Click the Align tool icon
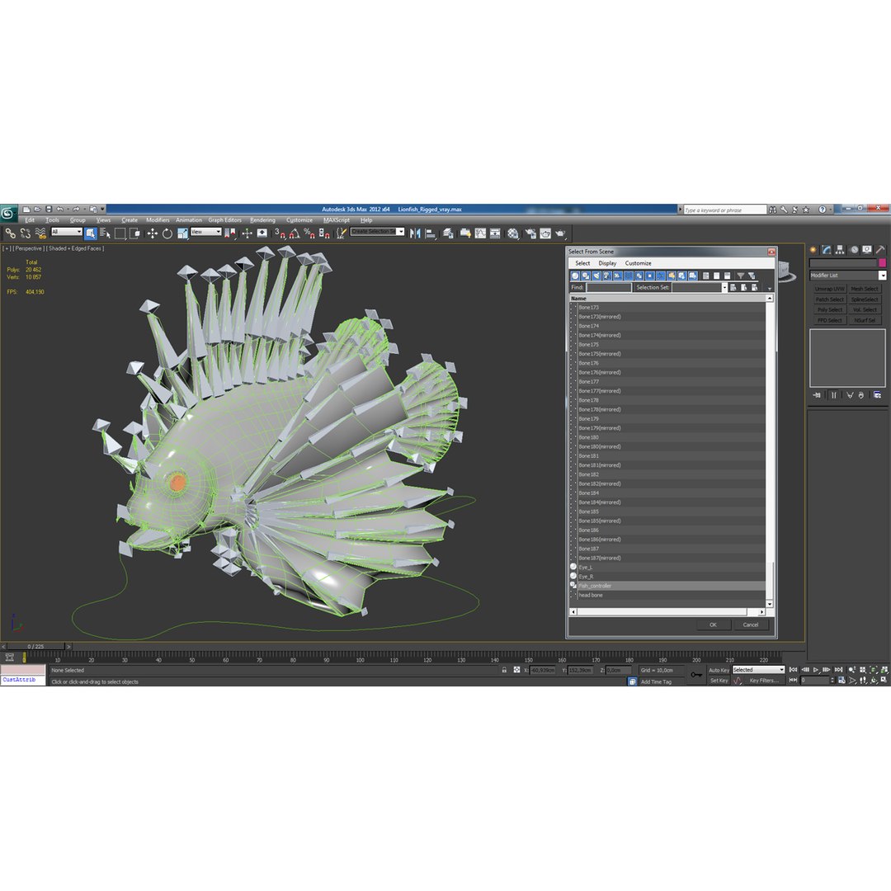Screen dimensions: 891x891 [x=431, y=233]
